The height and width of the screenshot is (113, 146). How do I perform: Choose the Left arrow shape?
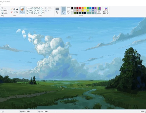(x=39, y=10)
